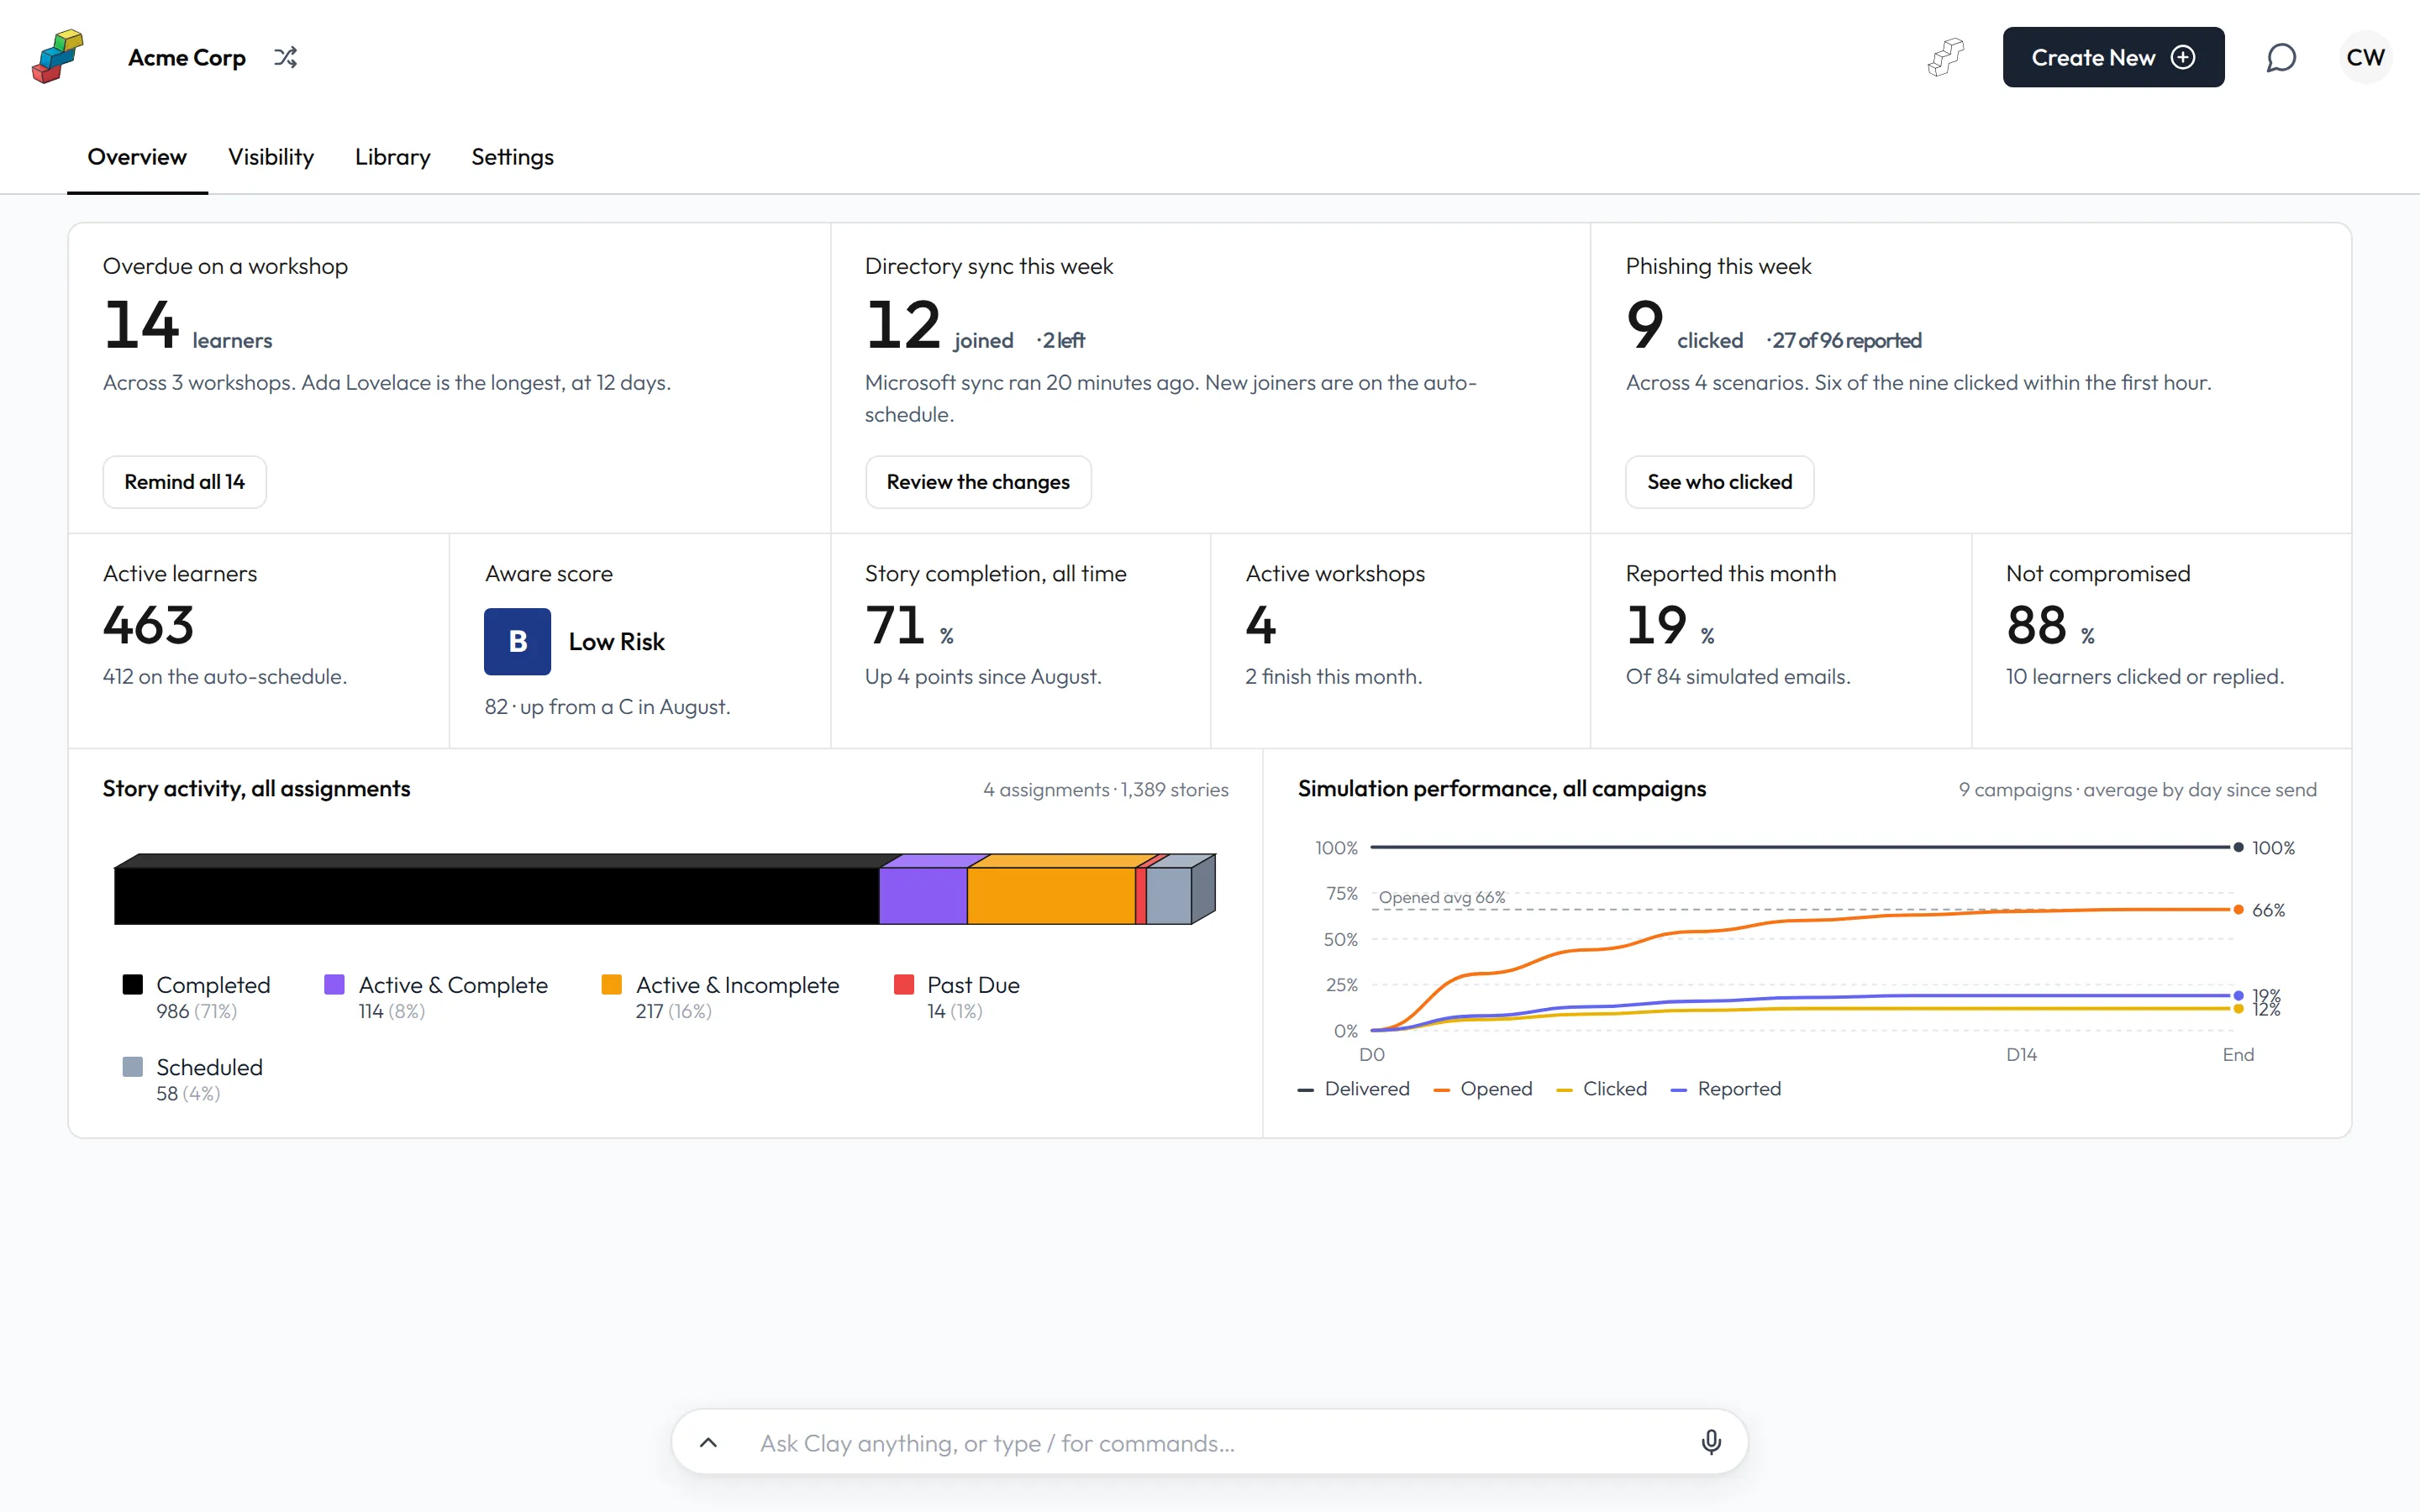The height and width of the screenshot is (1512, 2420).
Task: Click the Active & Incomplete orange swatch
Action: coord(611,984)
